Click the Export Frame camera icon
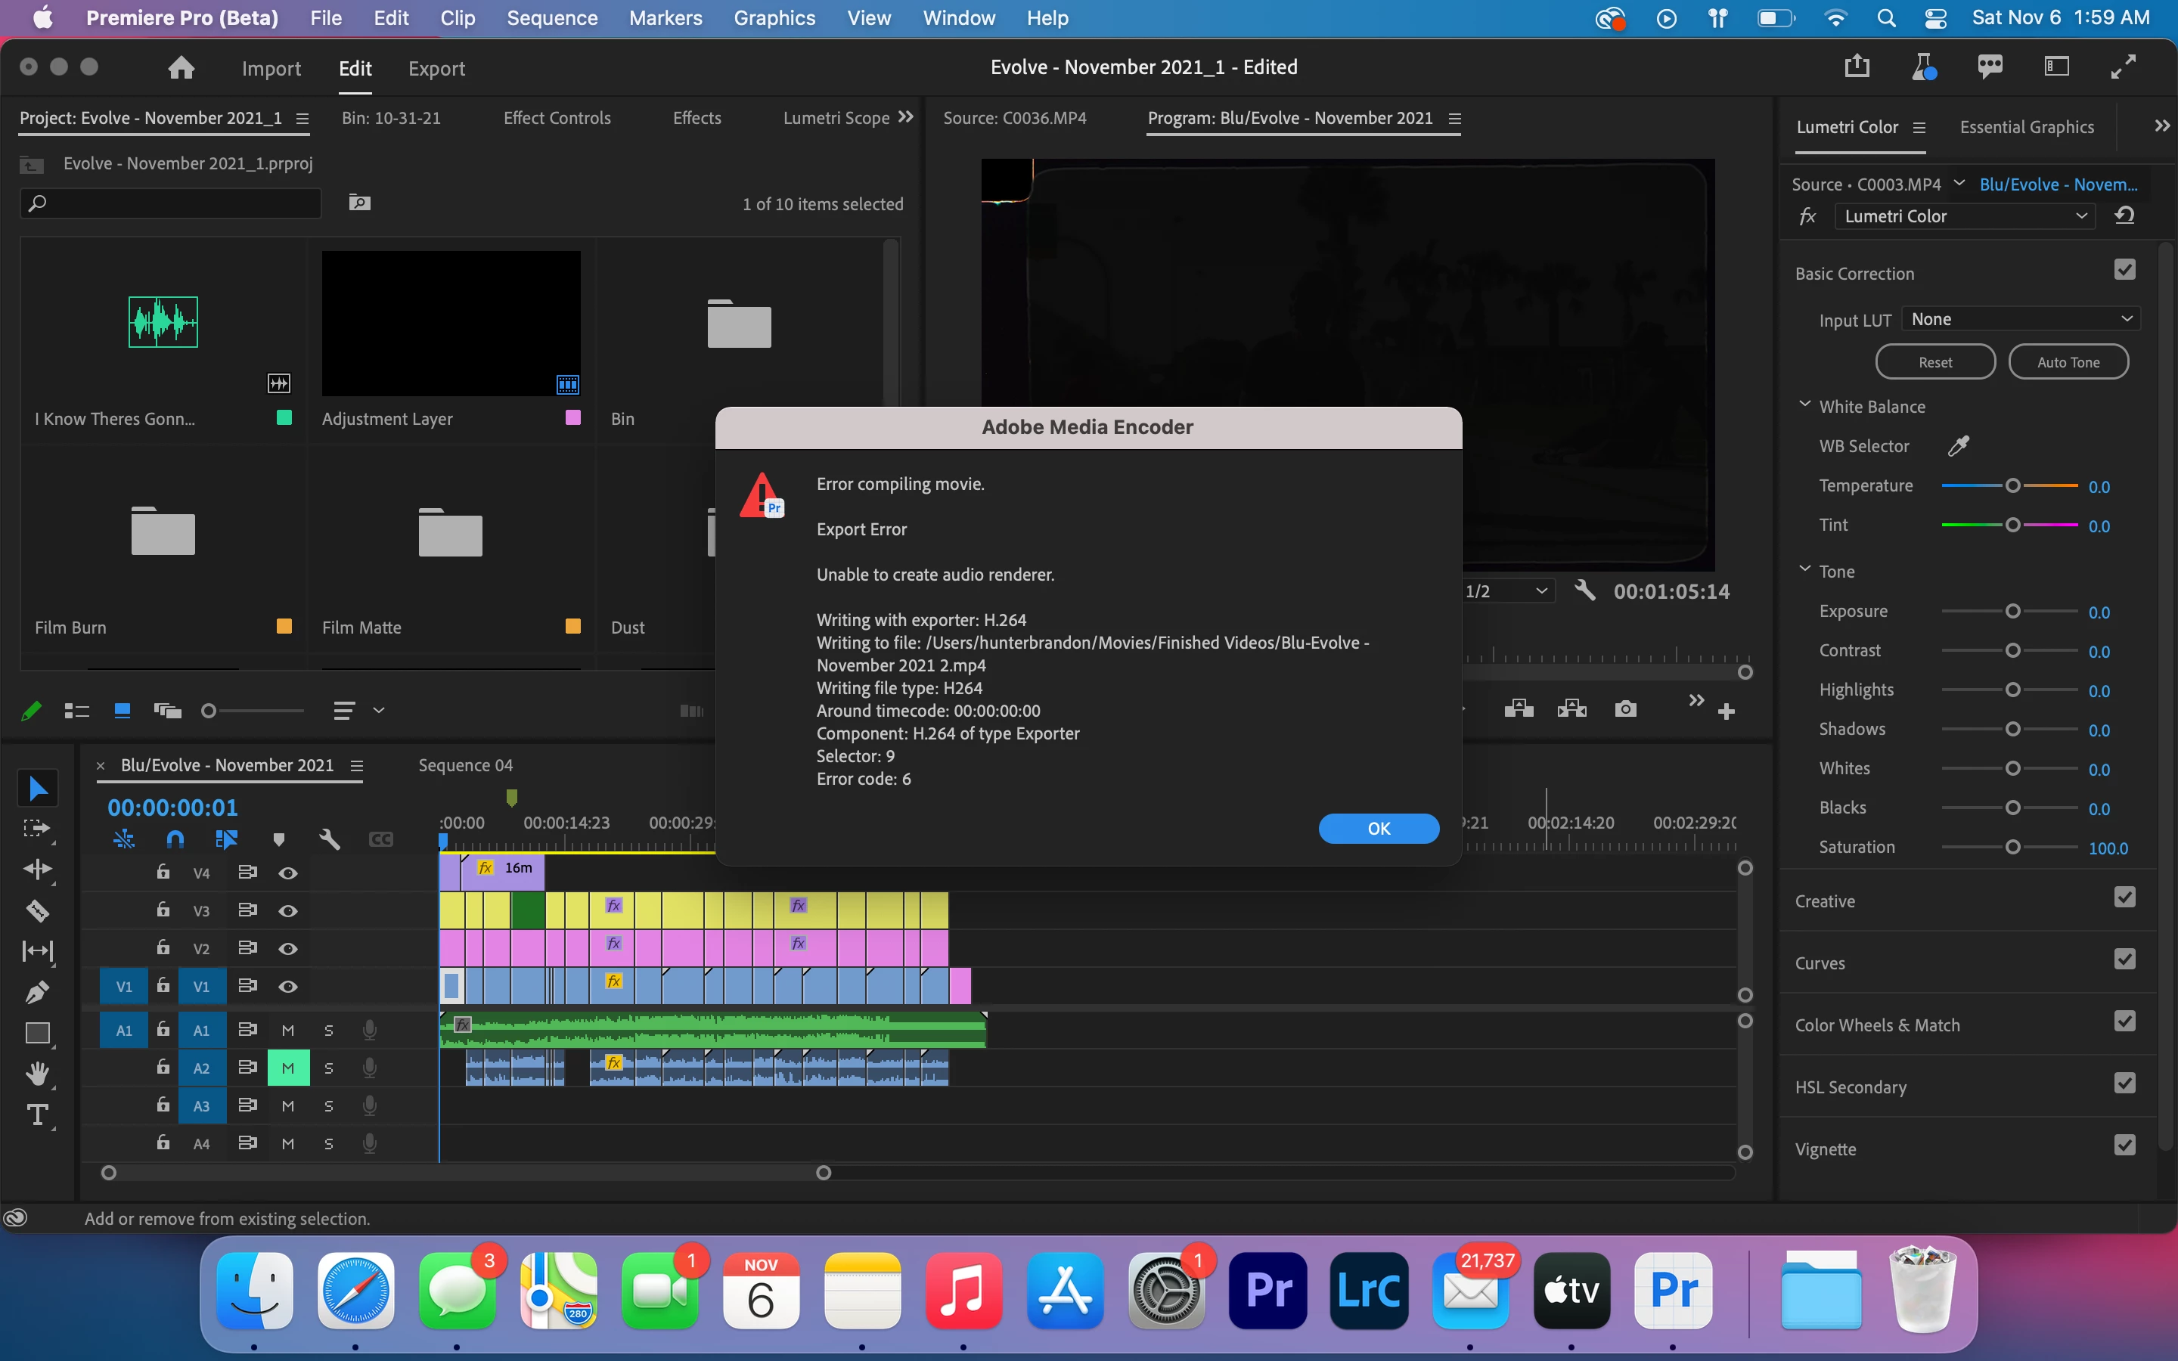The image size is (2178, 1361). tap(1624, 709)
